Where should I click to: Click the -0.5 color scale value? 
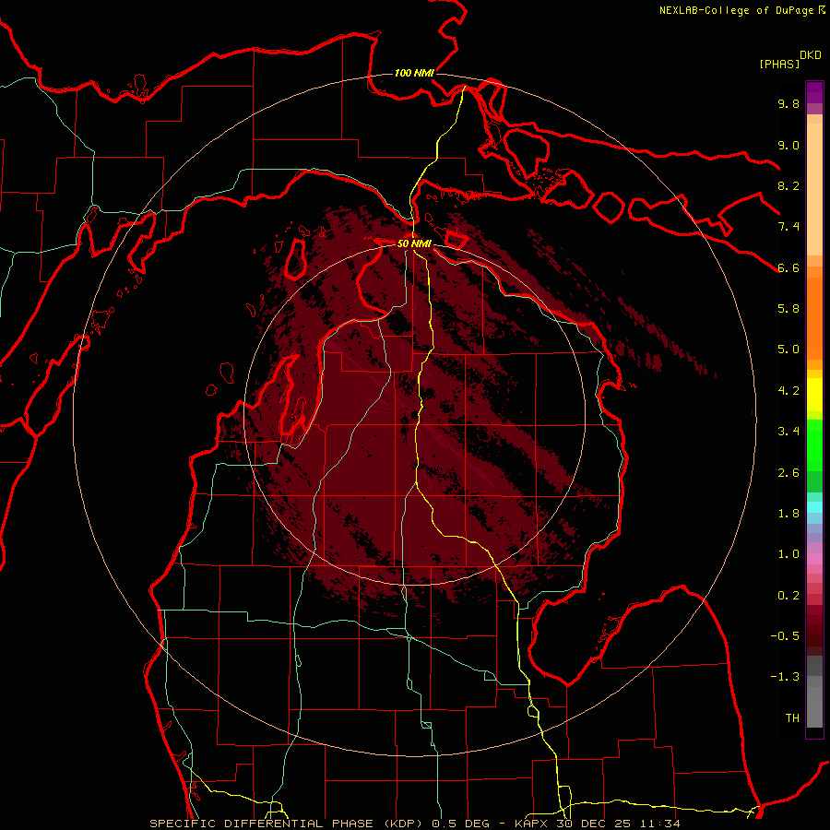[x=785, y=636]
